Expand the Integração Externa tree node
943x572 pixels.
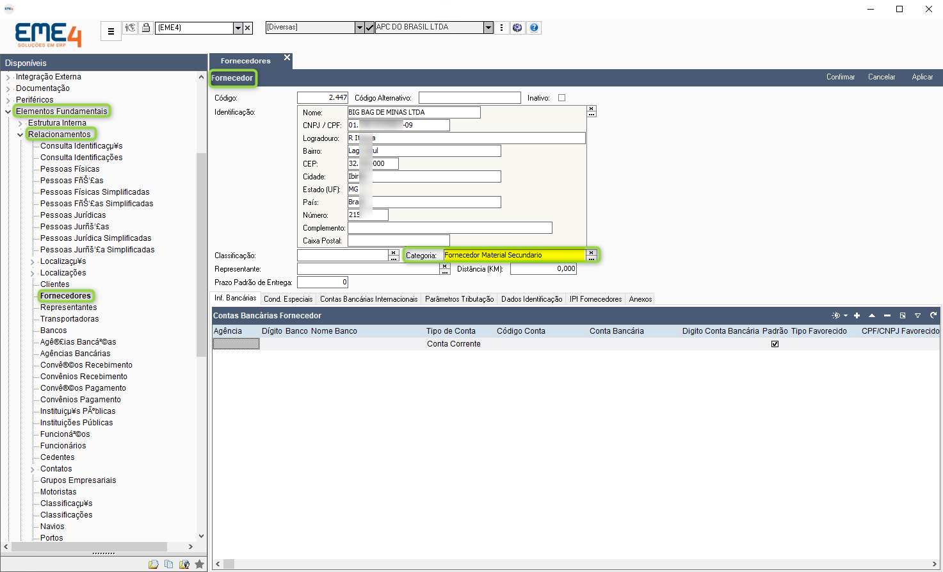point(8,77)
